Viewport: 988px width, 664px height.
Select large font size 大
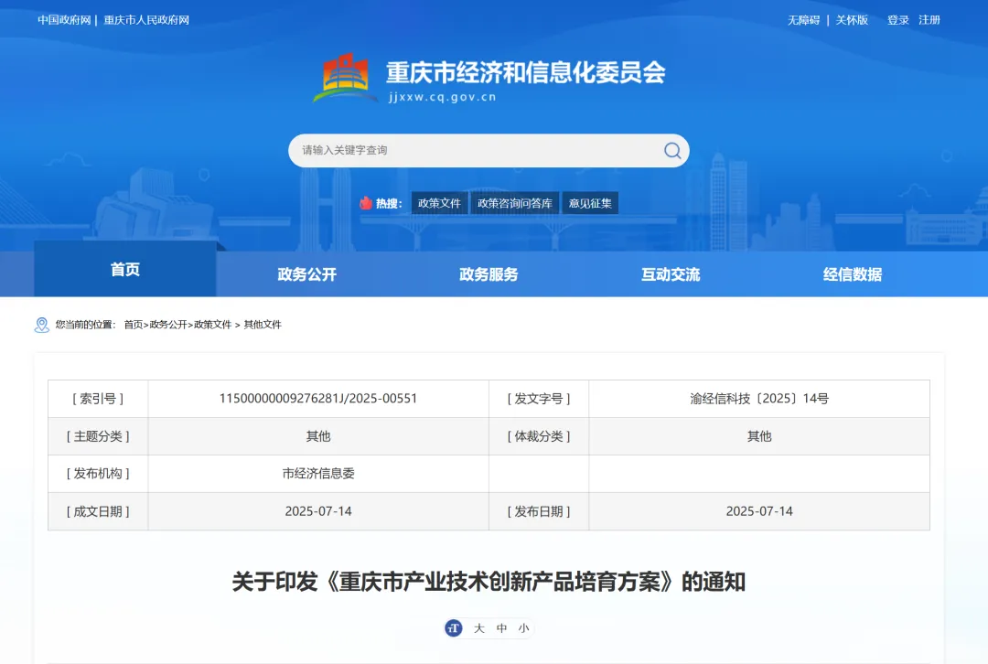pyautogui.click(x=479, y=628)
